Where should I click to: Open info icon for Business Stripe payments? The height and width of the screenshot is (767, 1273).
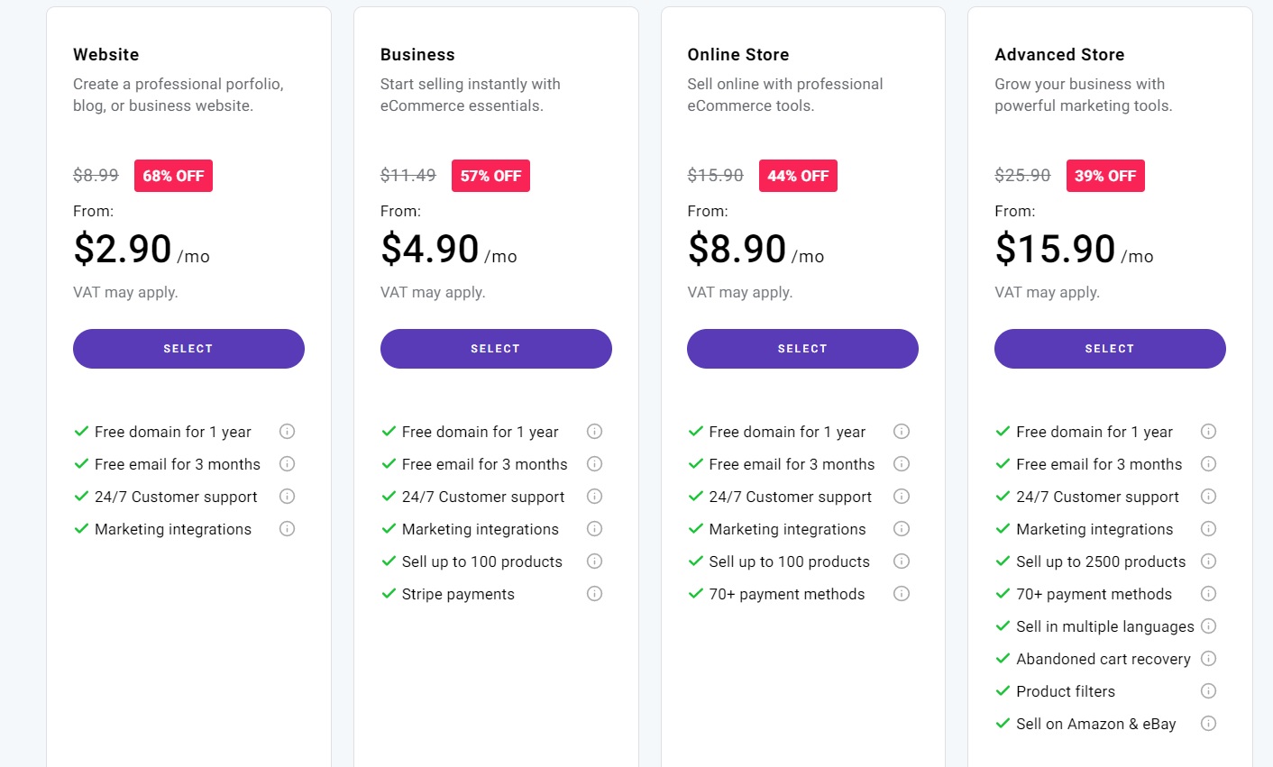(594, 594)
